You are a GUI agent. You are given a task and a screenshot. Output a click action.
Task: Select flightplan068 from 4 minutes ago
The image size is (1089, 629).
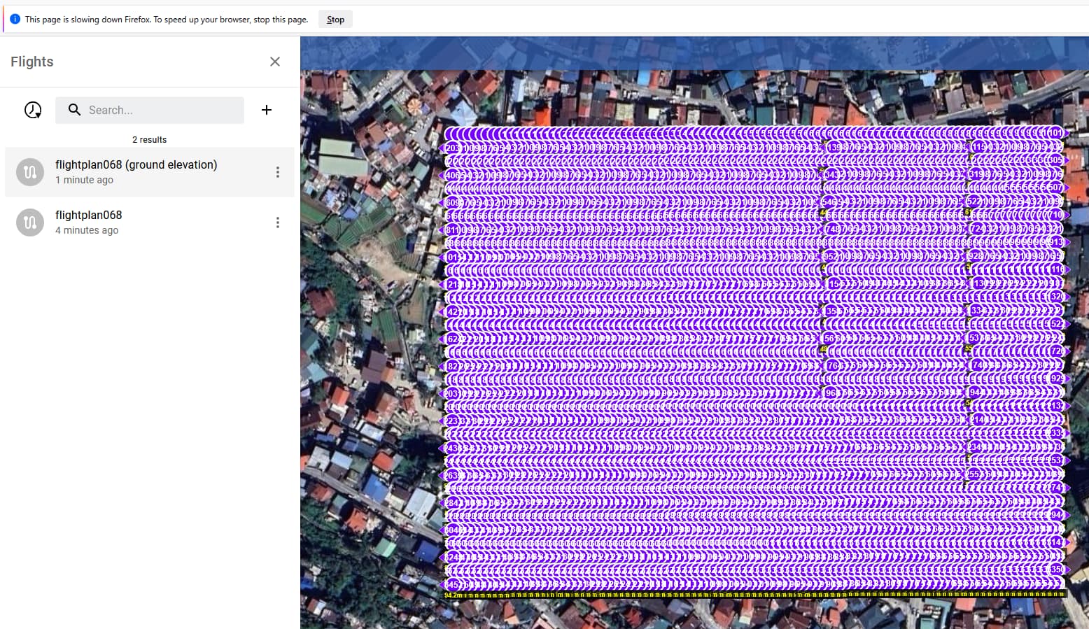89,222
